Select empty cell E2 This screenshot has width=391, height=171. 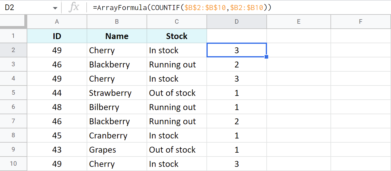(298, 50)
